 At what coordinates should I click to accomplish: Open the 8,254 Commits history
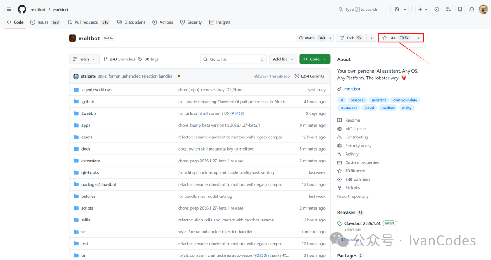point(309,76)
